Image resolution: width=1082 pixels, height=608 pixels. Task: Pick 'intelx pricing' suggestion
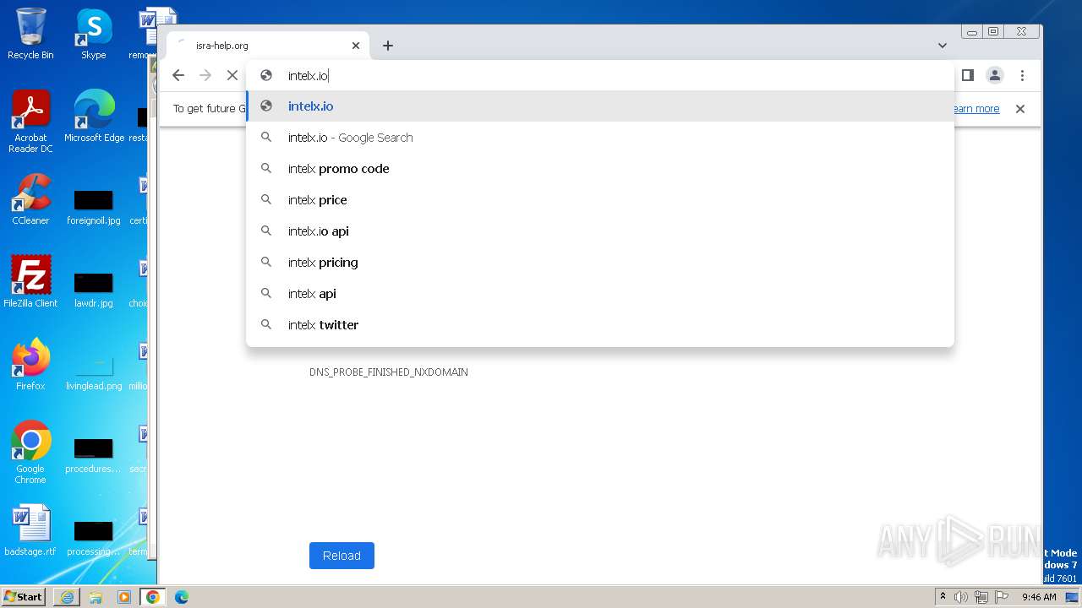[x=600, y=263]
